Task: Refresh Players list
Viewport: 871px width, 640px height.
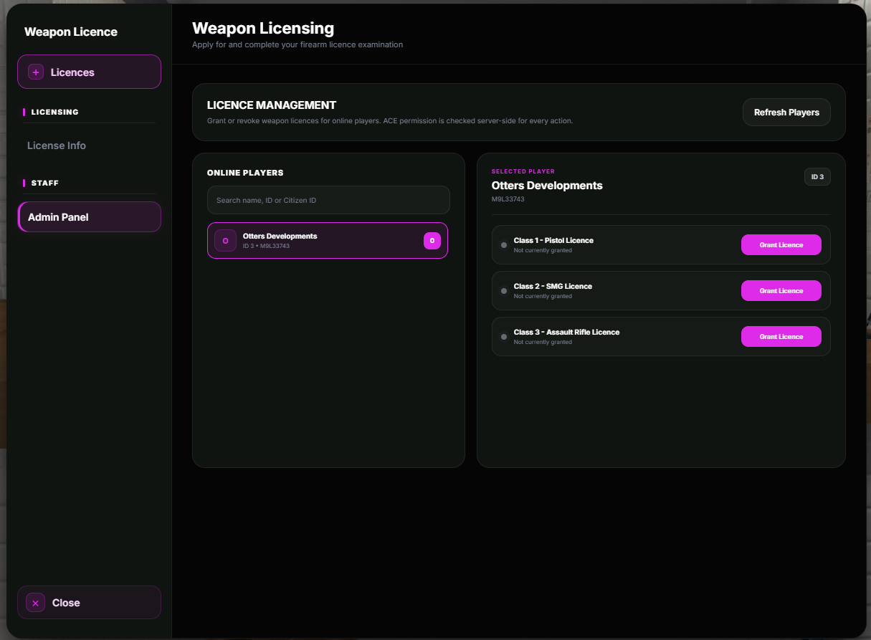Action: (786, 113)
